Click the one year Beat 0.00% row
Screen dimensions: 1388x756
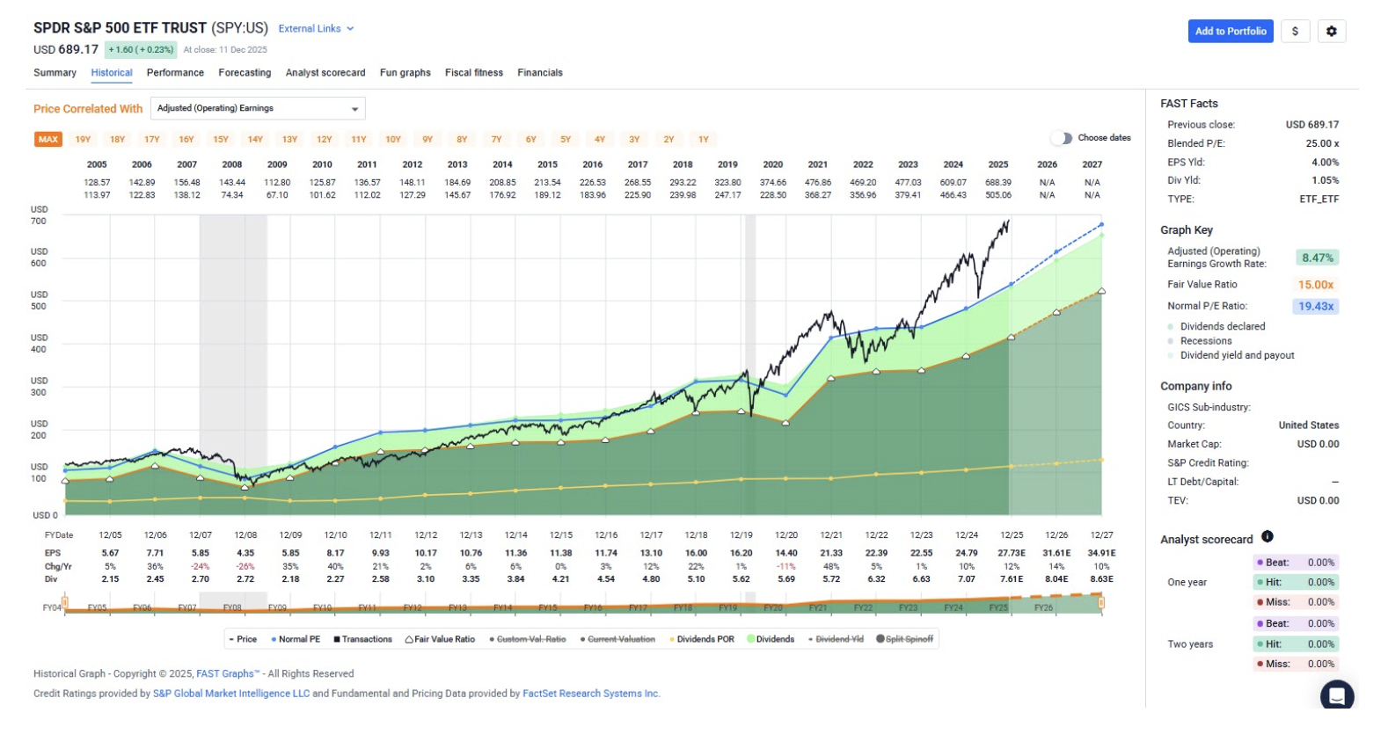[x=1296, y=563]
